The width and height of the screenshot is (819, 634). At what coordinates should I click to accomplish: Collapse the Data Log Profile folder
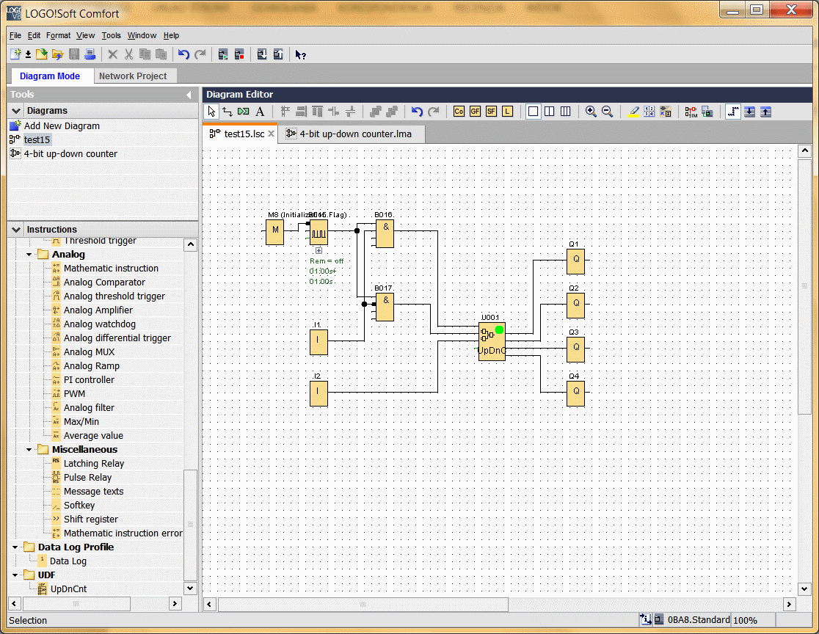(x=15, y=547)
